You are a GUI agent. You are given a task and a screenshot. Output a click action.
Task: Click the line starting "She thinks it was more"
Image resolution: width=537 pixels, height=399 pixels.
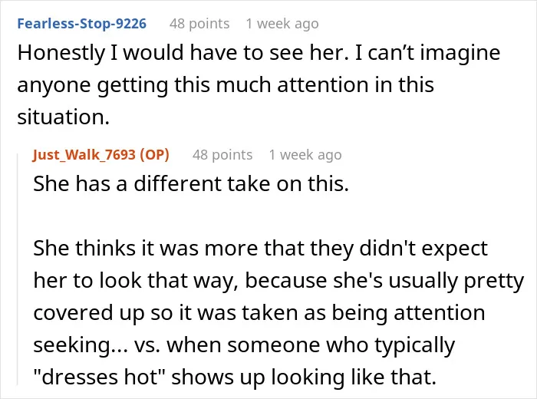(261, 248)
